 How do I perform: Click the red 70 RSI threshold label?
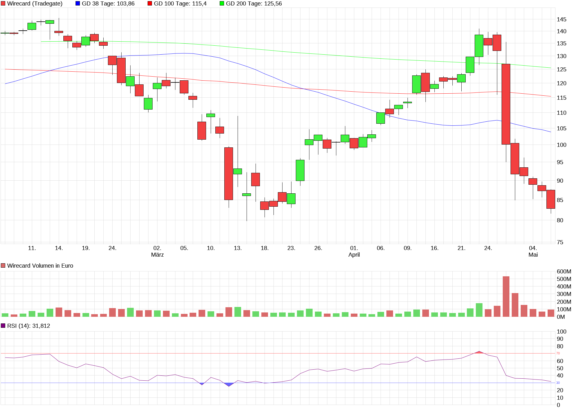558,353
